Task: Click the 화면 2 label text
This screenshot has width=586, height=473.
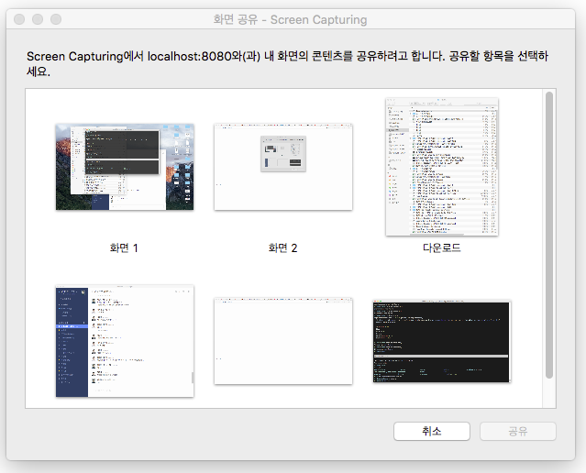Action: coord(282,248)
